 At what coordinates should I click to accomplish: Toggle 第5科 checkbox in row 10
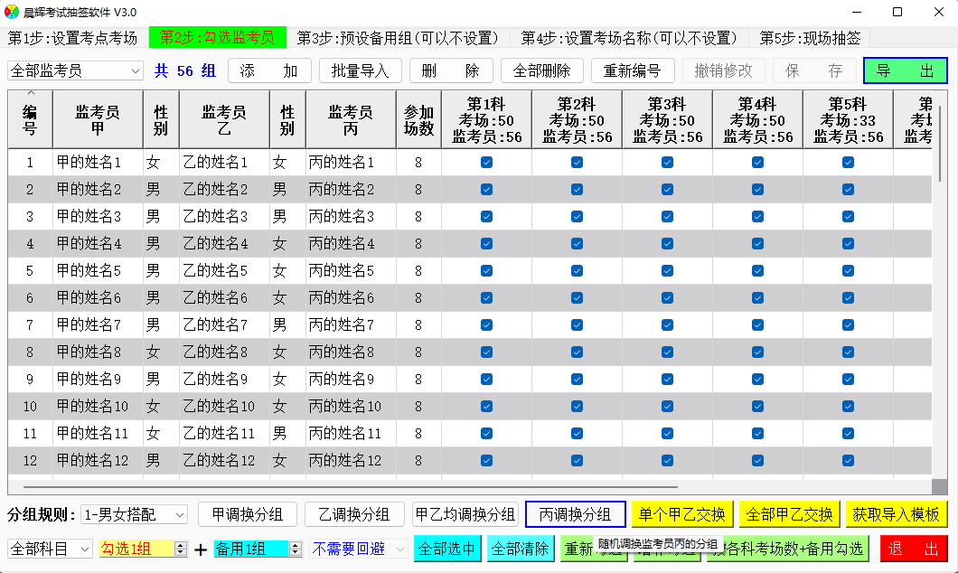tap(848, 406)
